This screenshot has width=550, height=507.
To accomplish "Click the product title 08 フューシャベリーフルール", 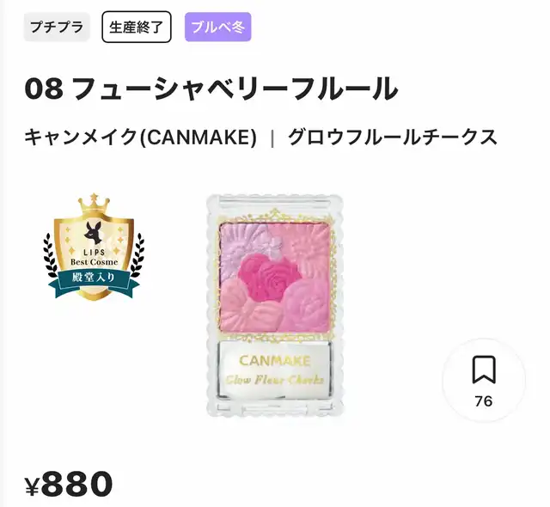I will 211,88.
